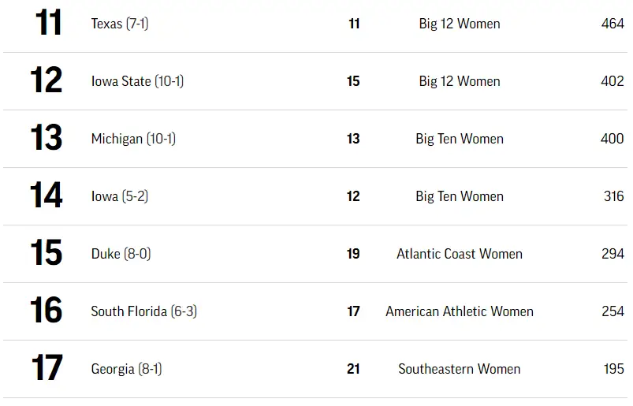Screen dimensions: 633x406
Task: Click the large rank number 17
Action: click(47, 368)
